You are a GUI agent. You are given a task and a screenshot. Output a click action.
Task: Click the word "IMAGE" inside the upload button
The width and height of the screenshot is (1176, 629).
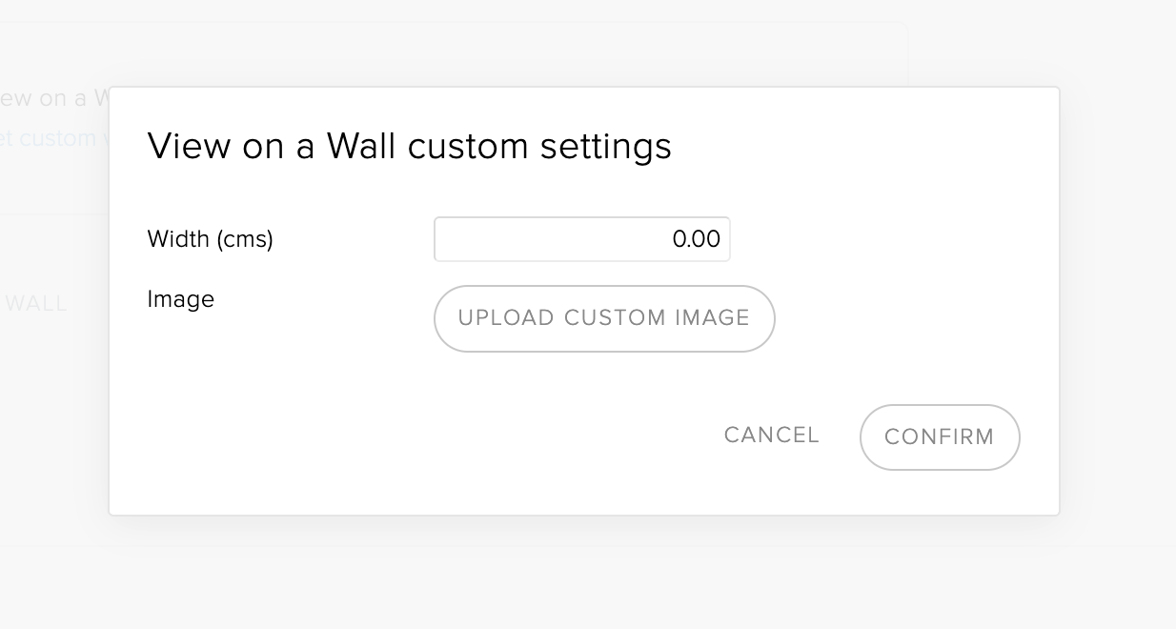click(708, 318)
